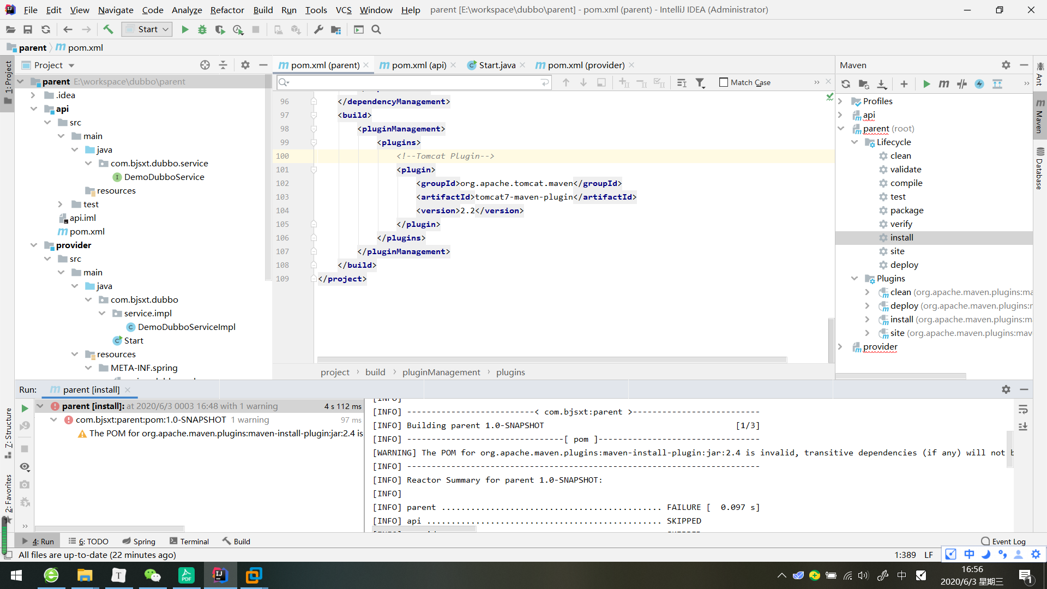The width and height of the screenshot is (1047, 589).
Task: Go to previous search occurrence arrow
Action: click(566, 82)
